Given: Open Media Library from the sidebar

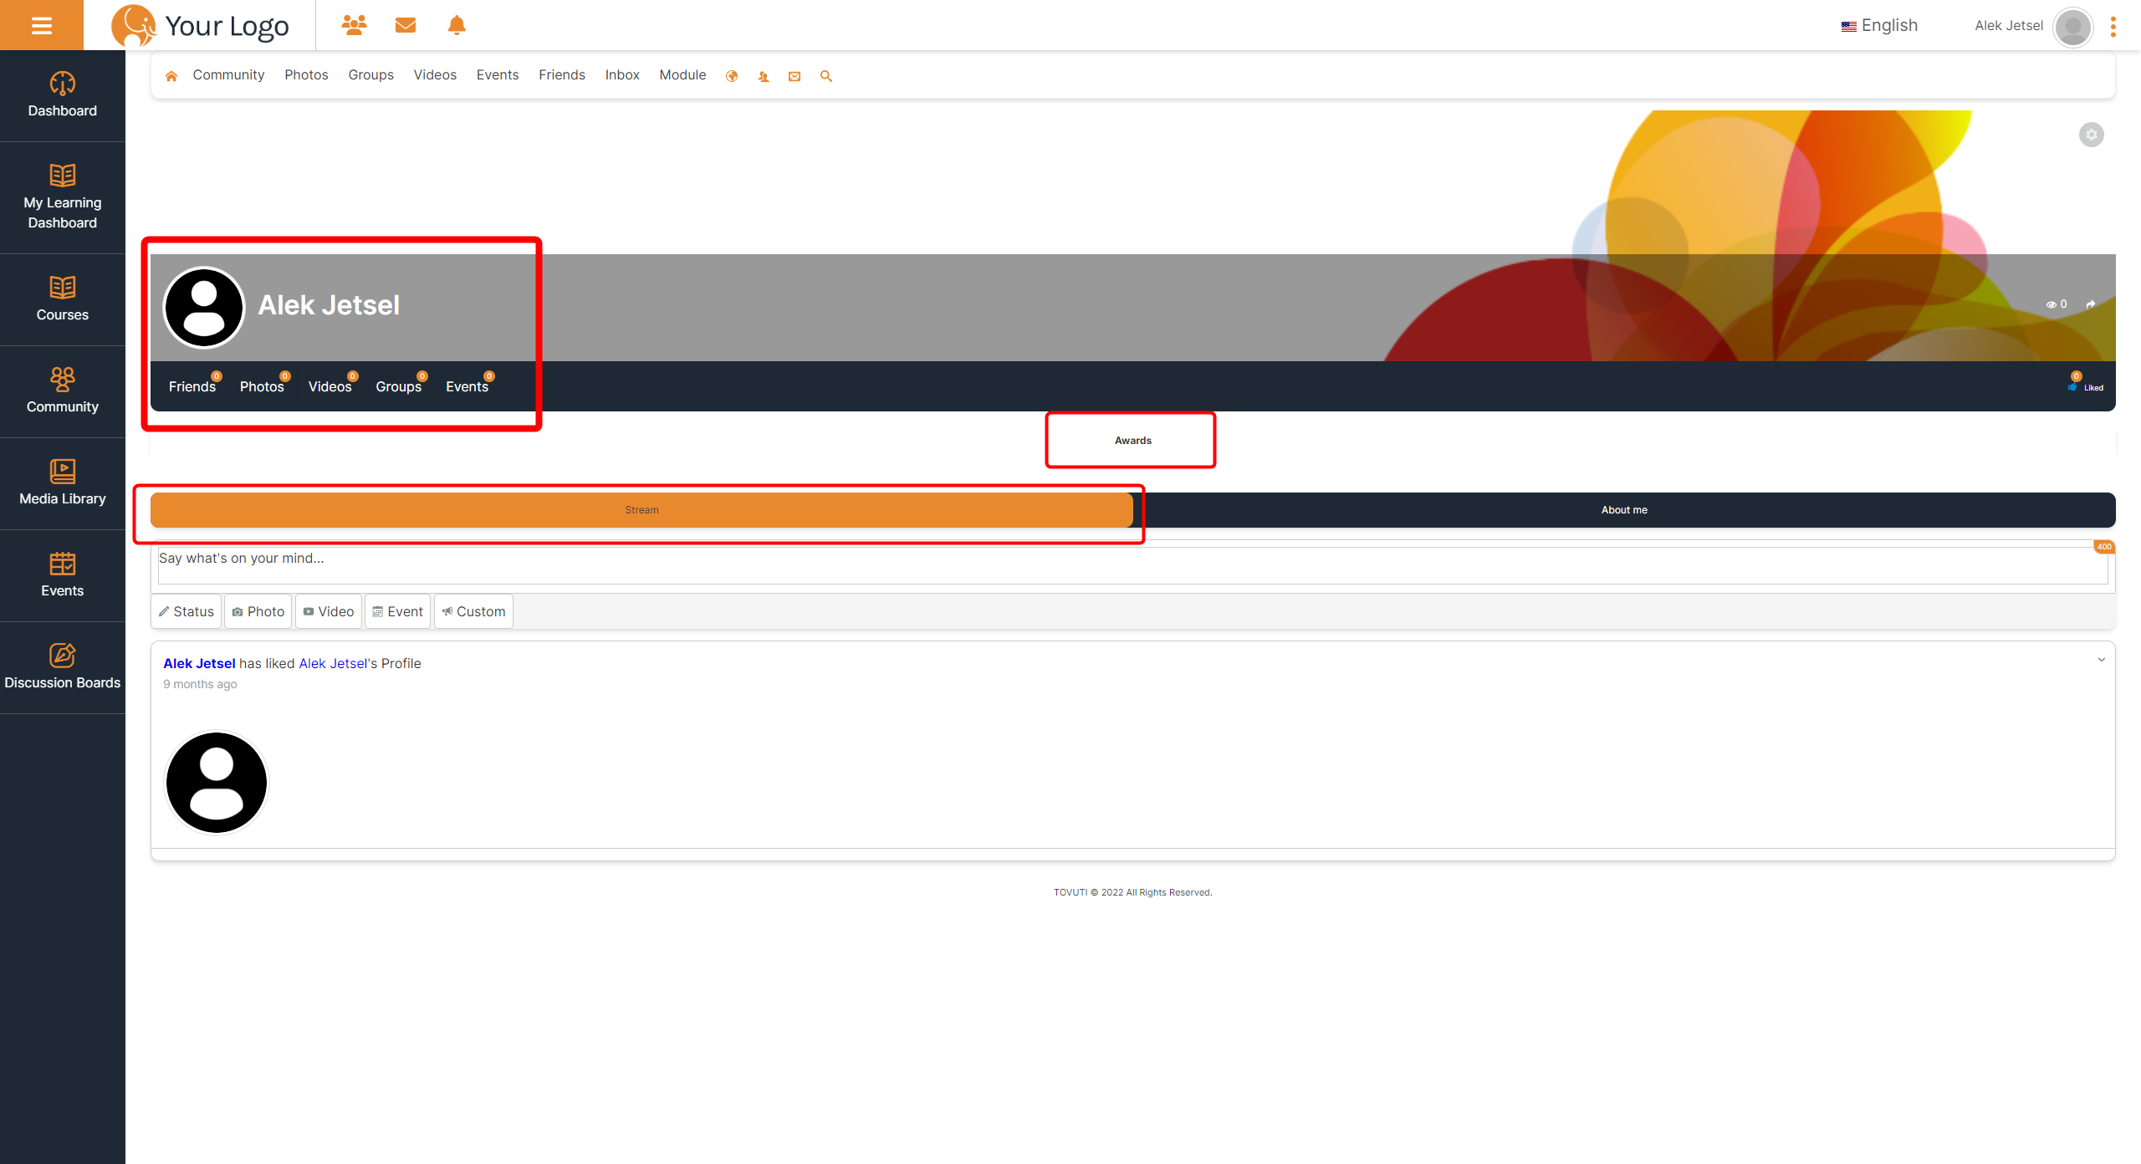Looking at the screenshot, I should 63,483.
